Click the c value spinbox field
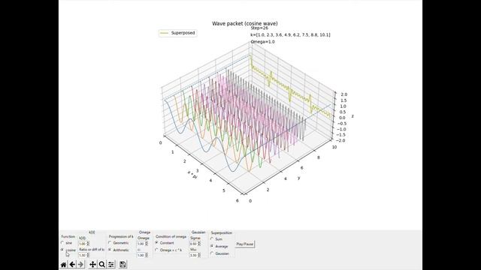Viewport: 481px width, 270px height. coord(141,255)
